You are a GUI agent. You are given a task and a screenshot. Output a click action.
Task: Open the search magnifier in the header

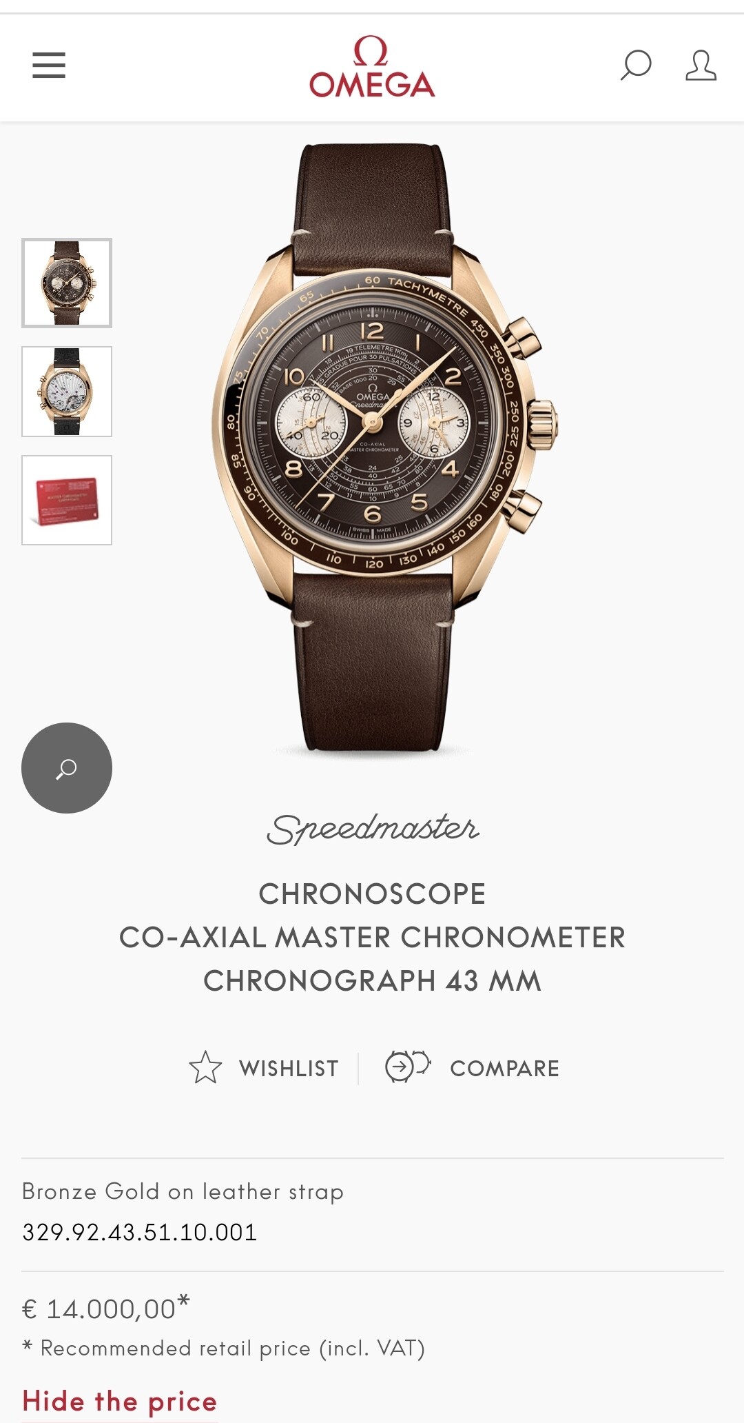click(x=636, y=65)
